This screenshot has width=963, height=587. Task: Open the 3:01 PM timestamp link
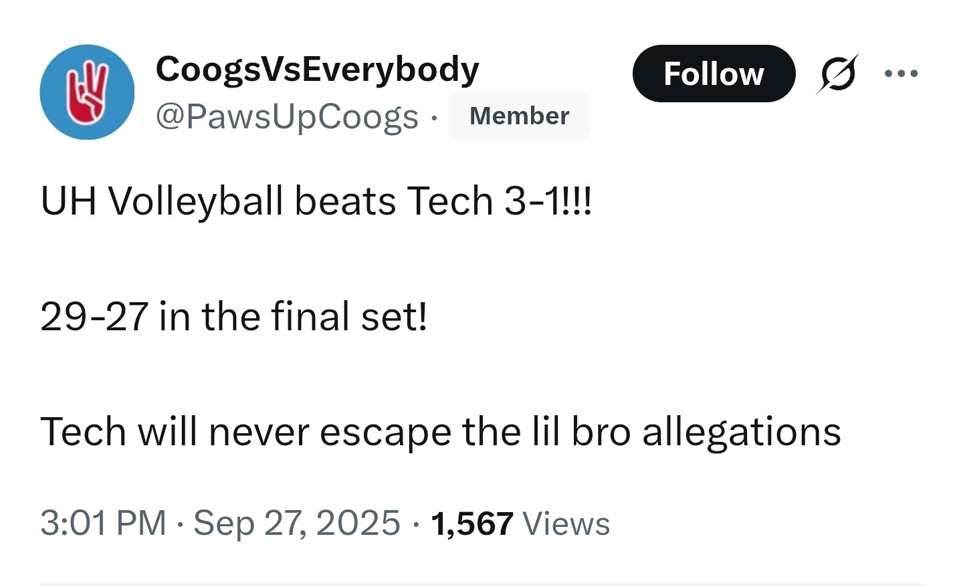coord(103,523)
